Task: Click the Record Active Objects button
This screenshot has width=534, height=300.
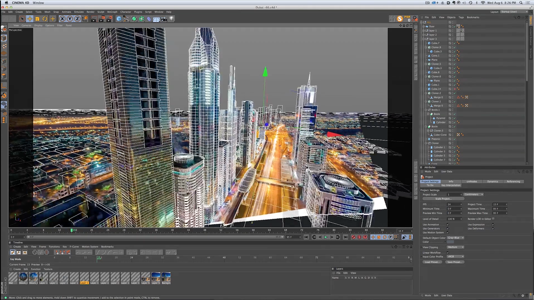Action: pos(353,237)
